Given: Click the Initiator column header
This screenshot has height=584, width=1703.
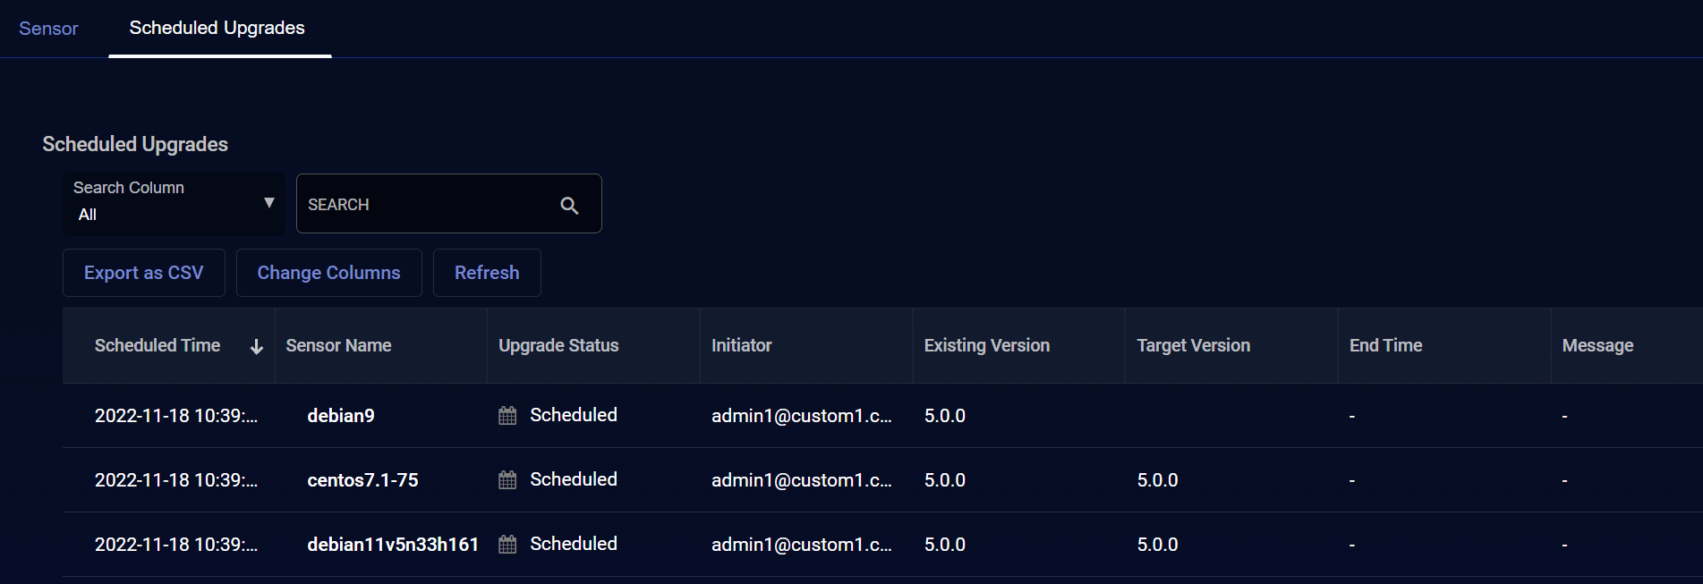Looking at the screenshot, I should 741,346.
